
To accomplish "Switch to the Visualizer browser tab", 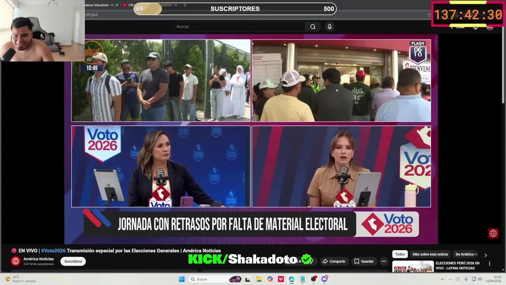I will [x=101, y=5].
